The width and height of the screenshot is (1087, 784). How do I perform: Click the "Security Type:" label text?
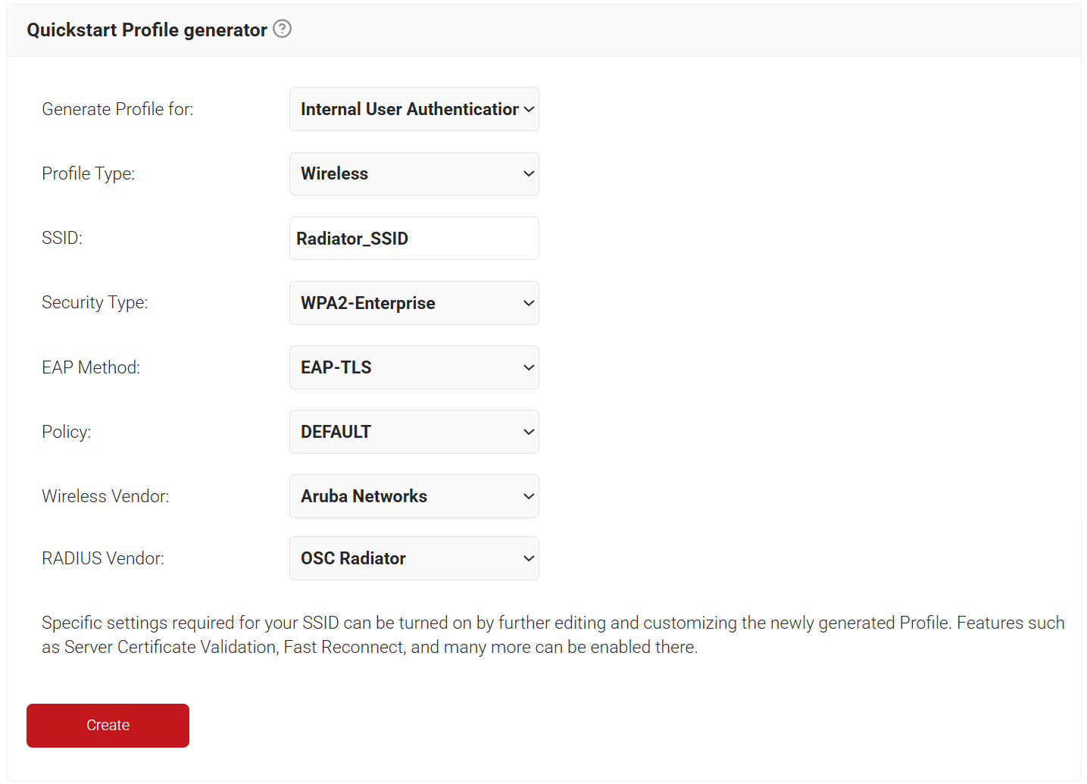click(95, 302)
